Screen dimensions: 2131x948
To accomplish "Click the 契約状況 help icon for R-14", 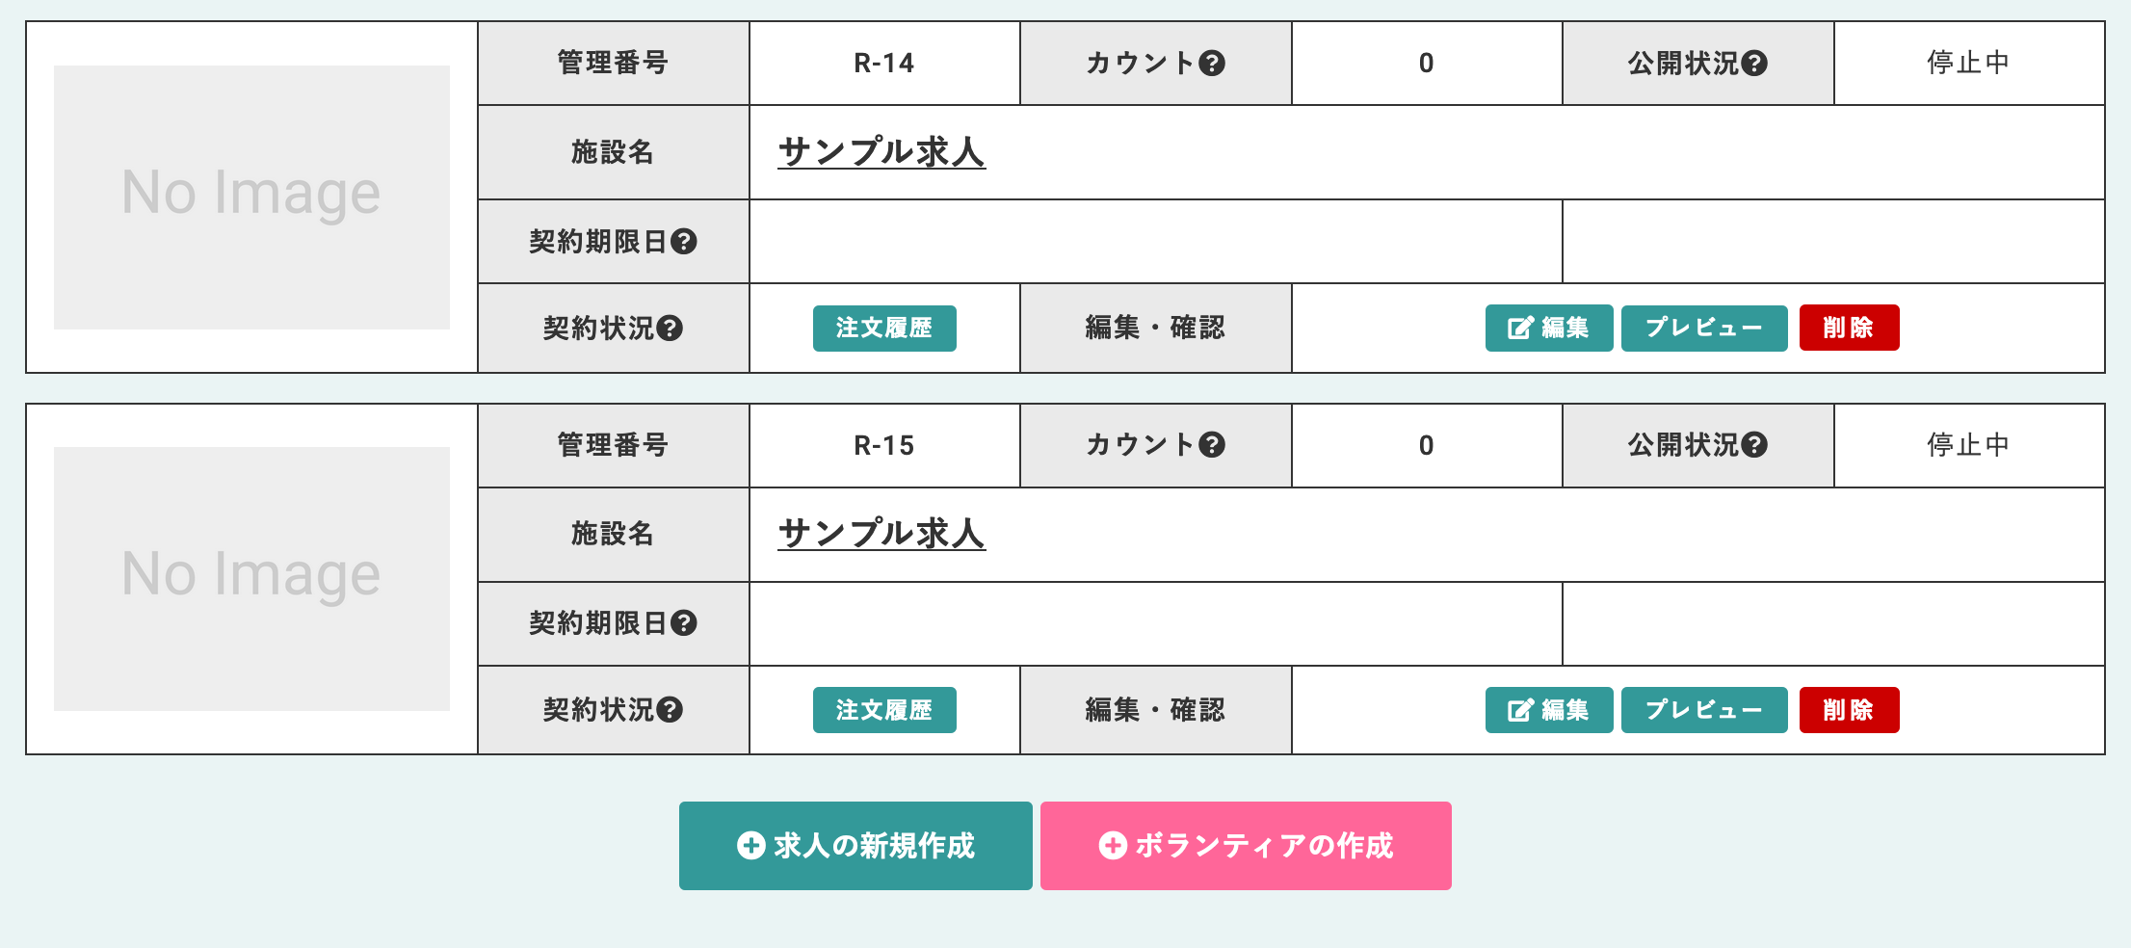I will click(x=670, y=329).
